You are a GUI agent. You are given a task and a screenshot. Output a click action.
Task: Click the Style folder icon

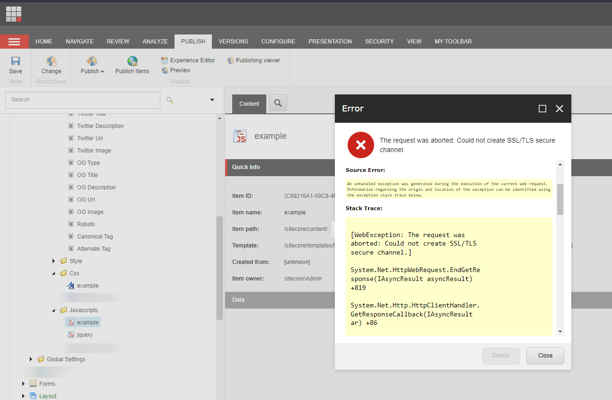[63, 261]
